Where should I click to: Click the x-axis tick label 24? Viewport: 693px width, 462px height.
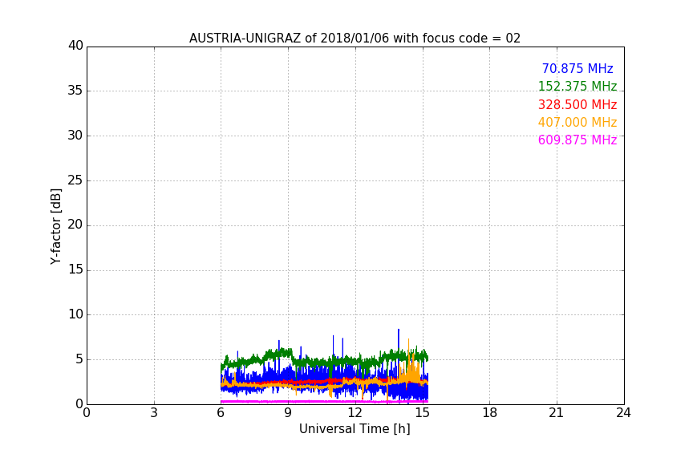(623, 413)
